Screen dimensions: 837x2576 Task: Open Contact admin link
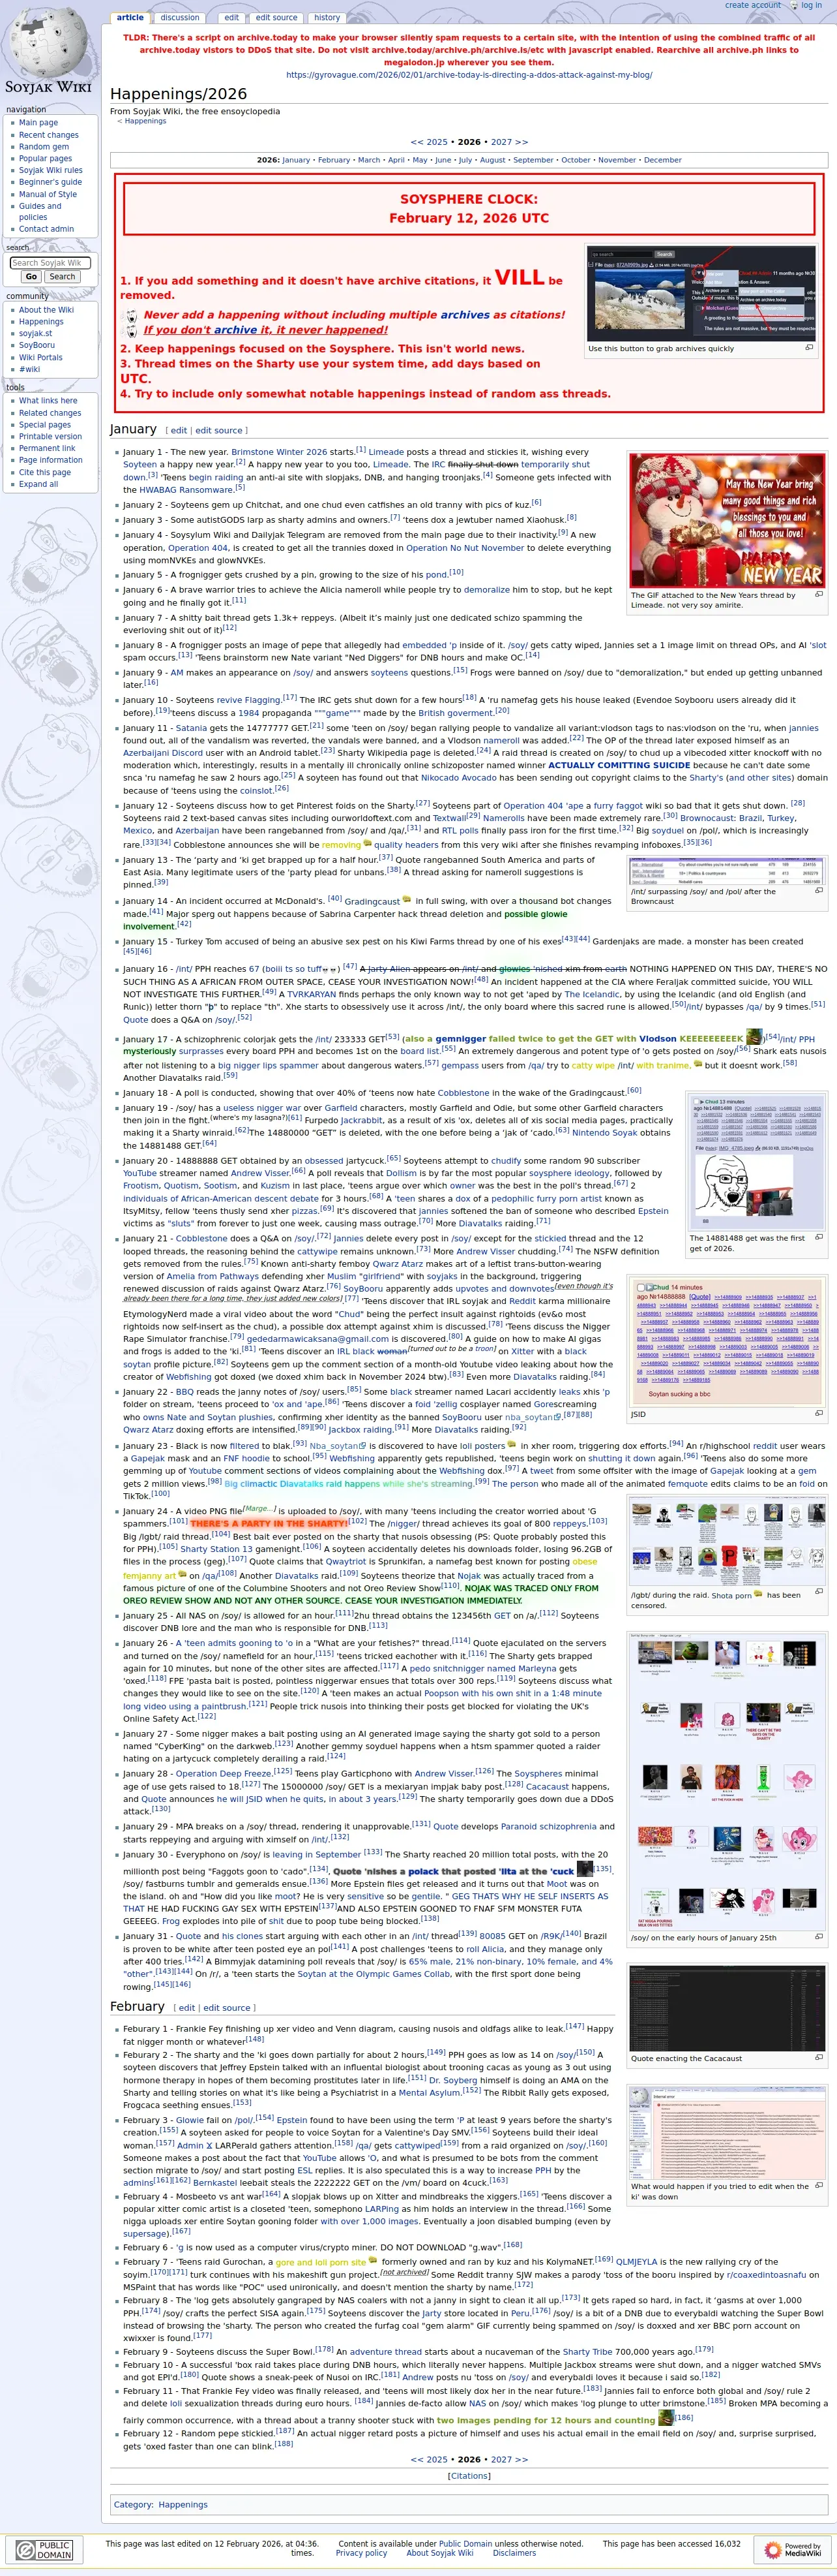click(x=46, y=229)
